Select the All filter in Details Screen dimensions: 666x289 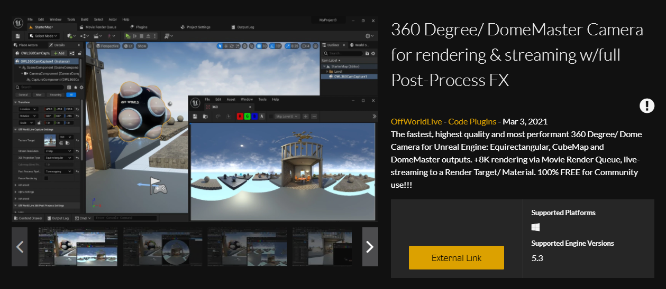click(70, 94)
